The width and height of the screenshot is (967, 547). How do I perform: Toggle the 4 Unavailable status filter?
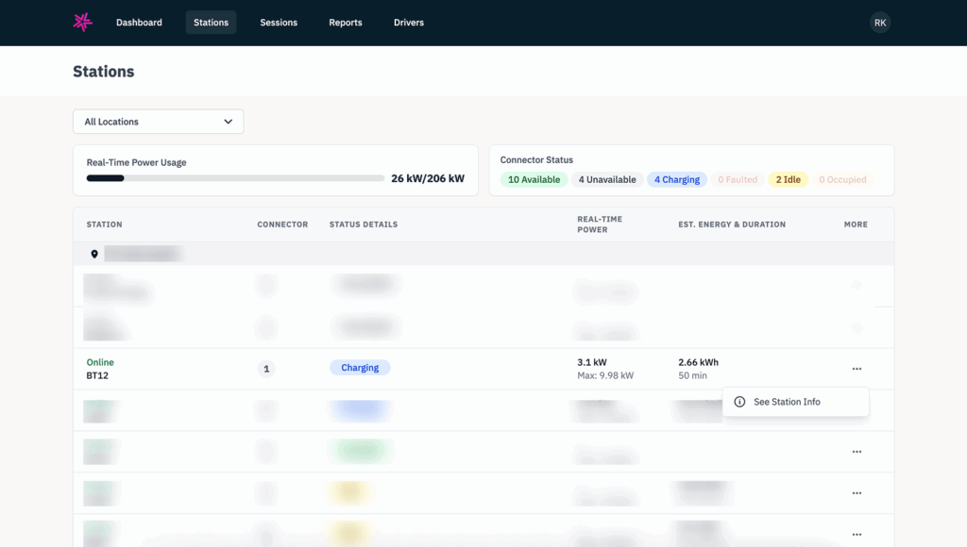[607, 179]
